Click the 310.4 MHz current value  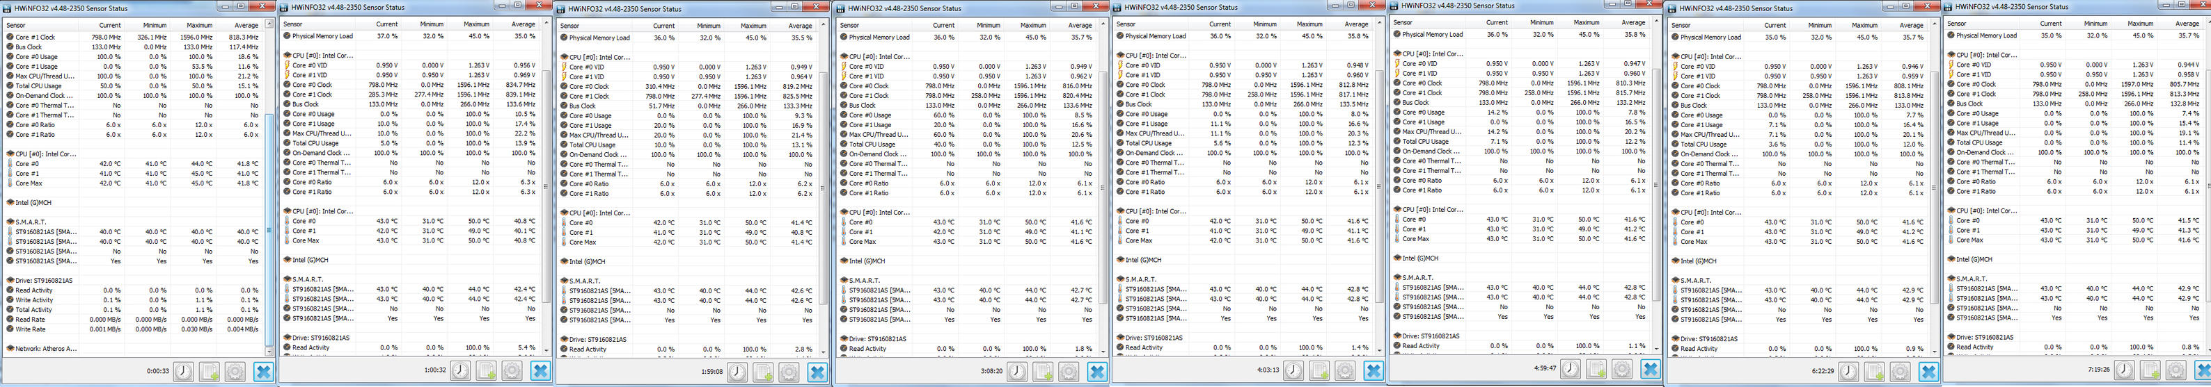coord(659,86)
